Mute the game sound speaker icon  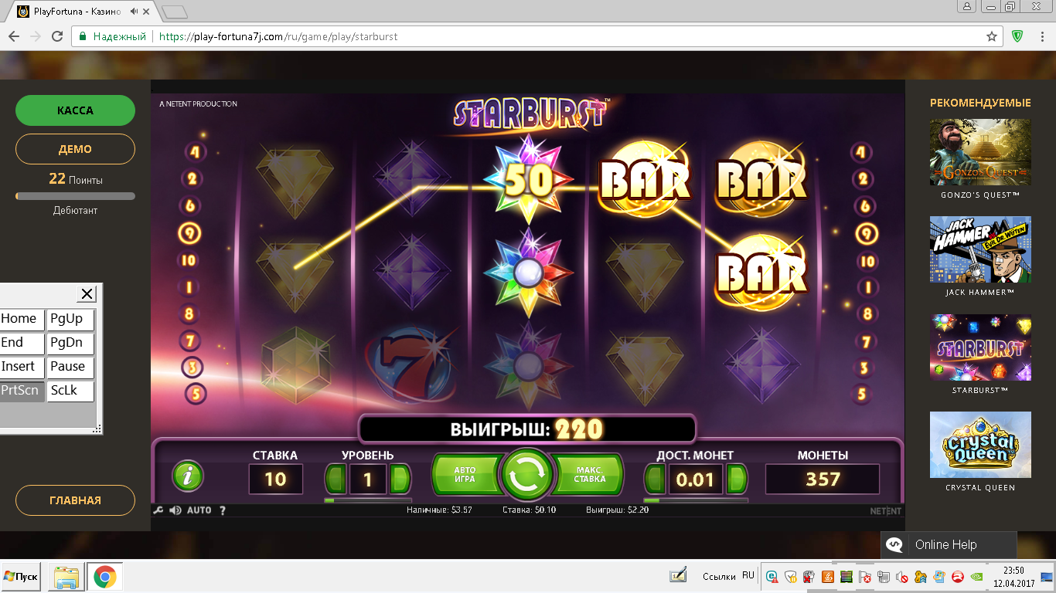(175, 510)
